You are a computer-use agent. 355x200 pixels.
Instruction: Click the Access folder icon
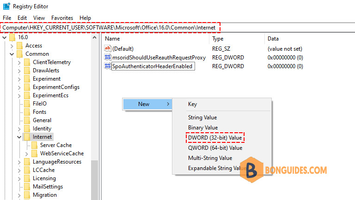click(20, 46)
